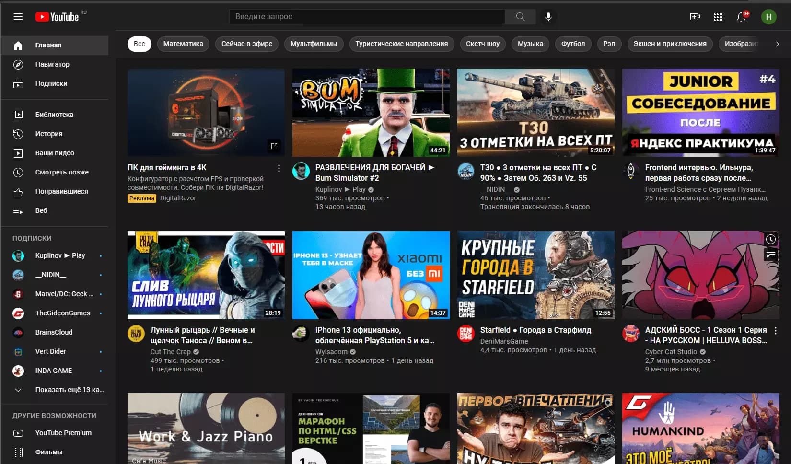This screenshot has height=464, width=791.
Task: Click the Библиотека library icon
Action: click(x=18, y=115)
